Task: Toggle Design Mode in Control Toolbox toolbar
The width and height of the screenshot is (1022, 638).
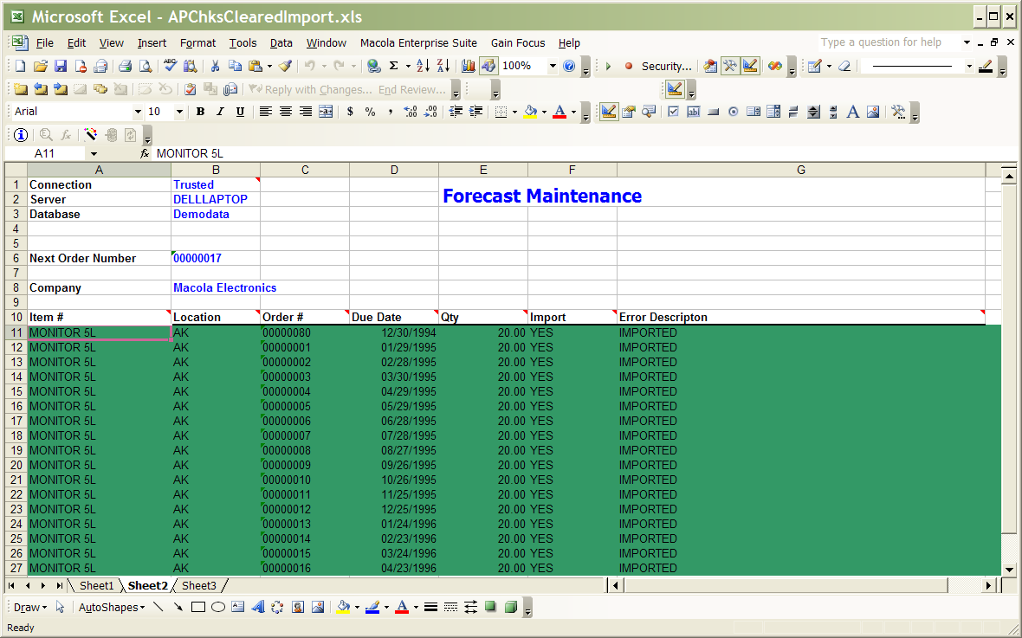Action: point(609,112)
